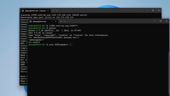Click the '>>> exit()' line
The width and height of the screenshot is (170, 96).
pos(34,42)
